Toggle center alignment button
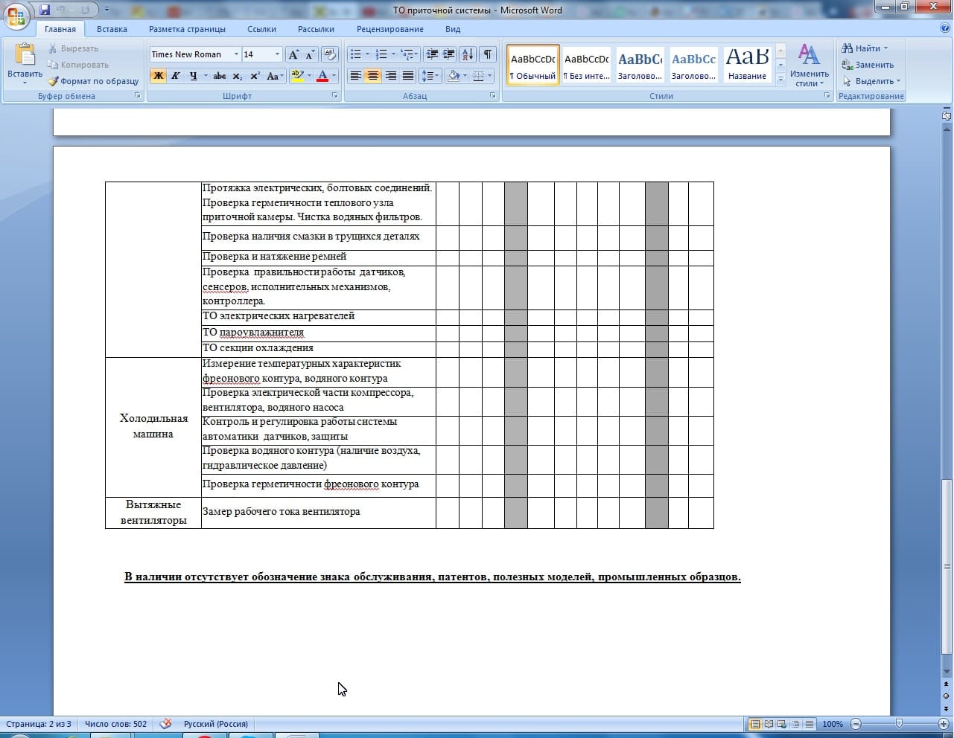Screen dimensions: 954x738 (373, 76)
